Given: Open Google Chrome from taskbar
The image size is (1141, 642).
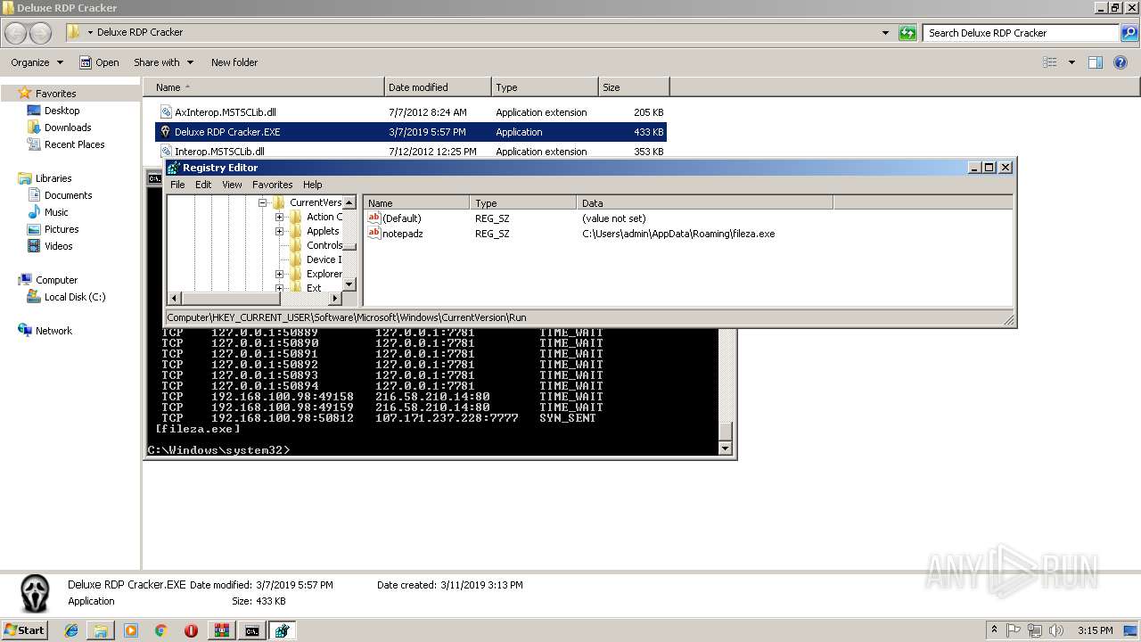Looking at the screenshot, I should [160, 630].
